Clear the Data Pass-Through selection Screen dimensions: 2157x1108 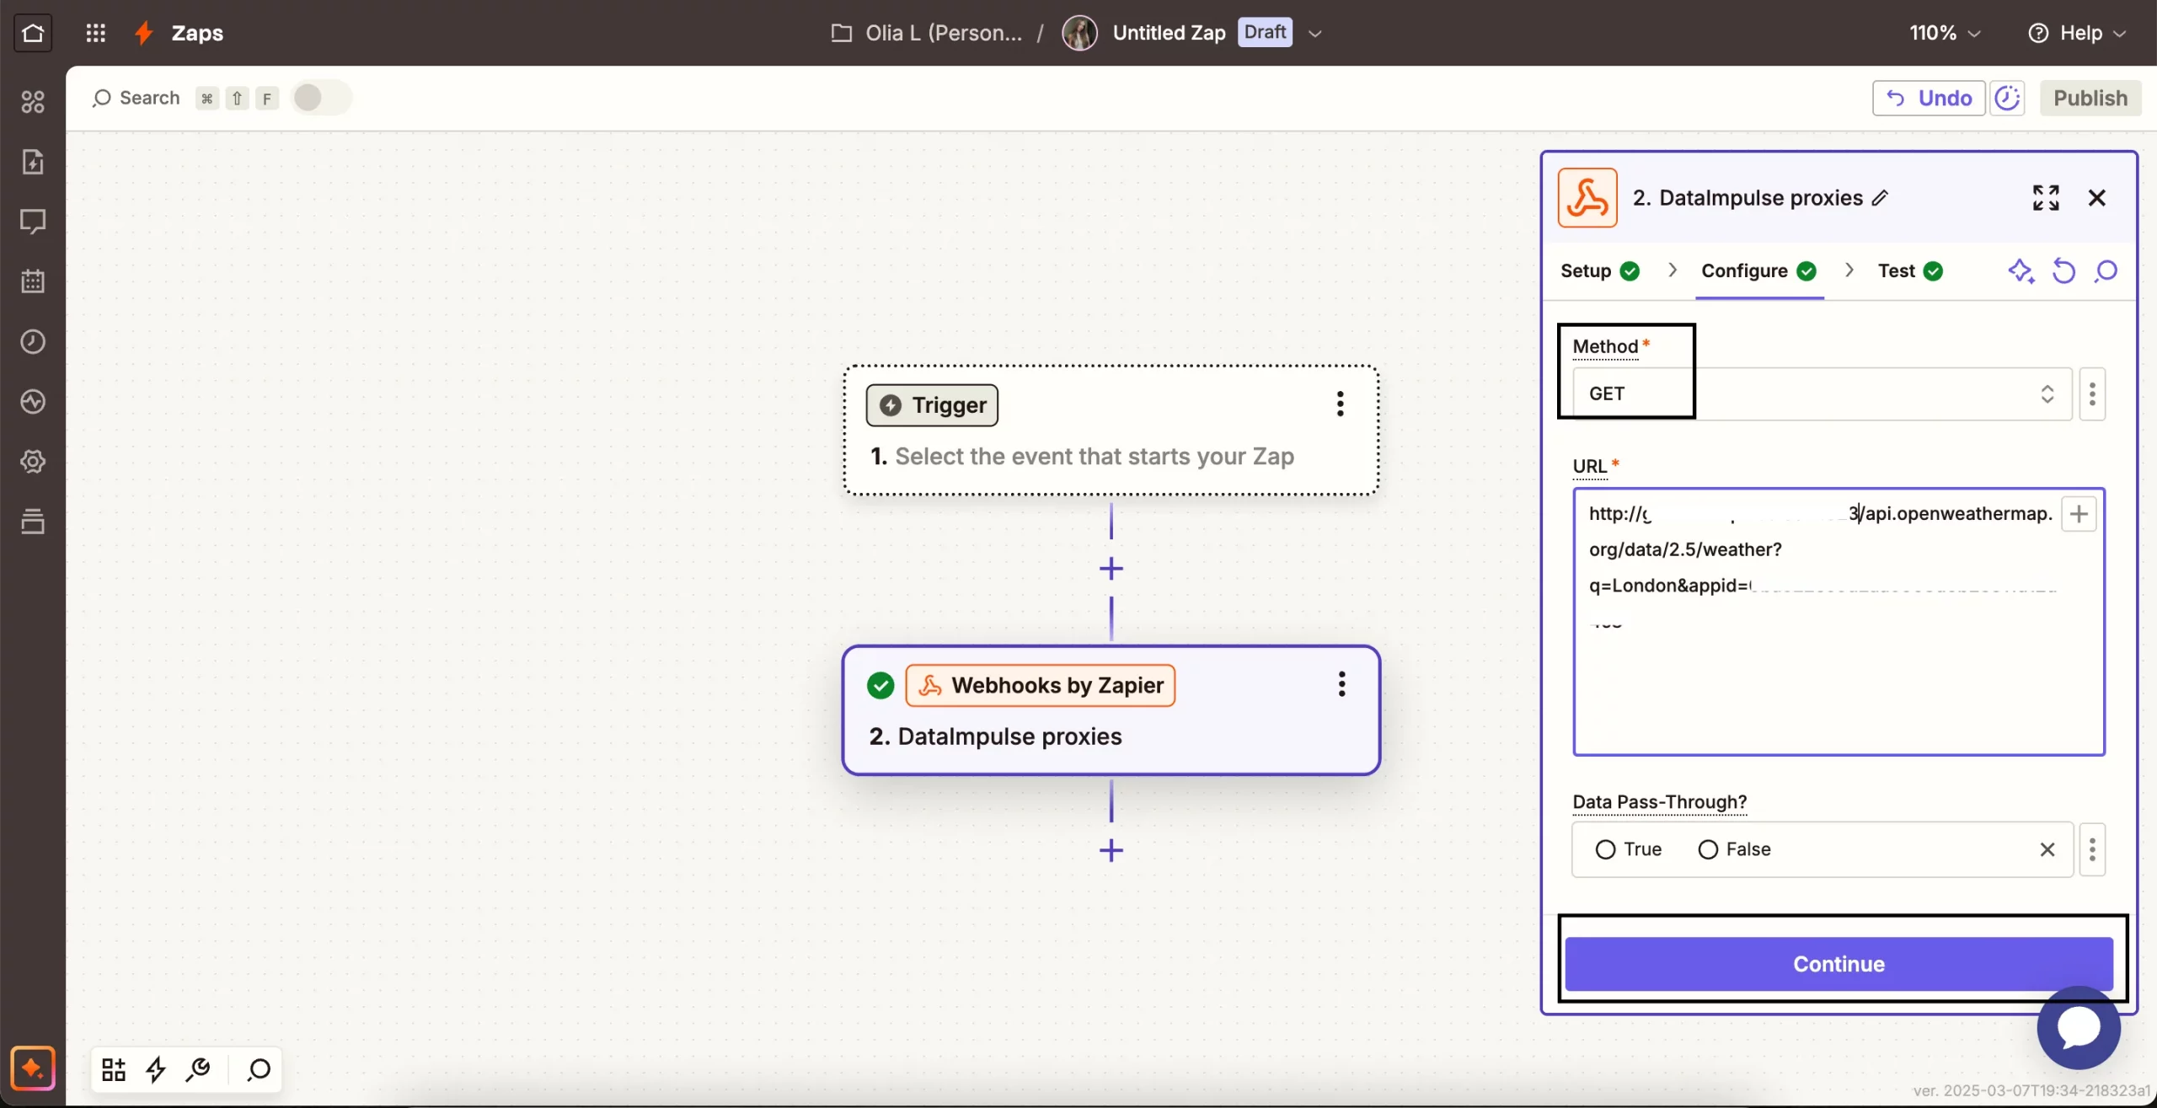pos(2047,849)
